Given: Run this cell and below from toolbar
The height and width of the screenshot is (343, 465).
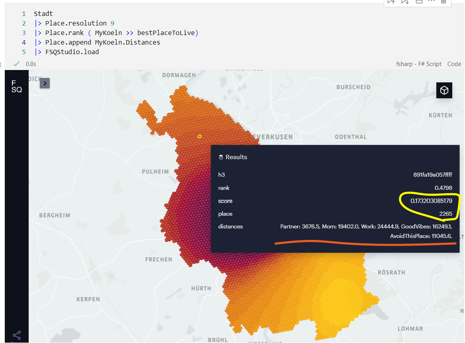Looking at the screenshot, I should 405,2.
